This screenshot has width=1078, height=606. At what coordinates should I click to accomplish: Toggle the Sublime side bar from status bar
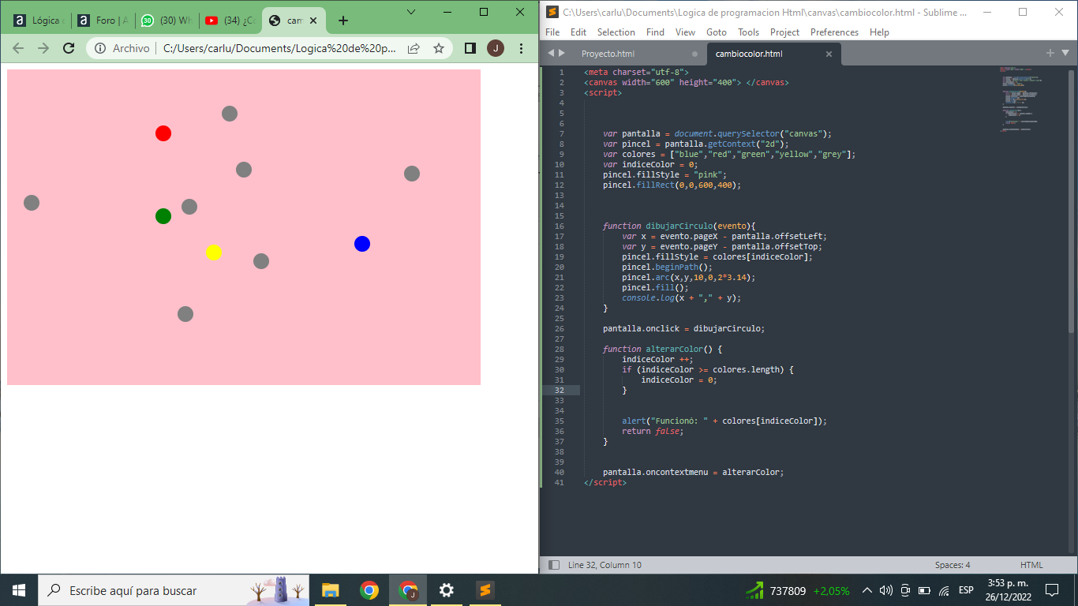(x=554, y=565)
